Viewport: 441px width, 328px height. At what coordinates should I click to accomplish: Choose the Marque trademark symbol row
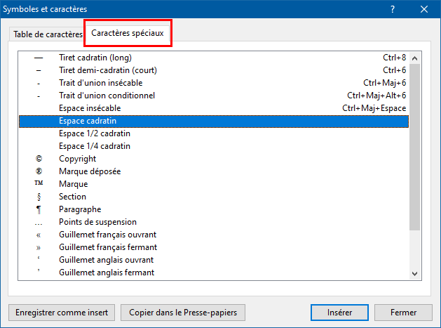pyautogui.click(x=73, y=184)
